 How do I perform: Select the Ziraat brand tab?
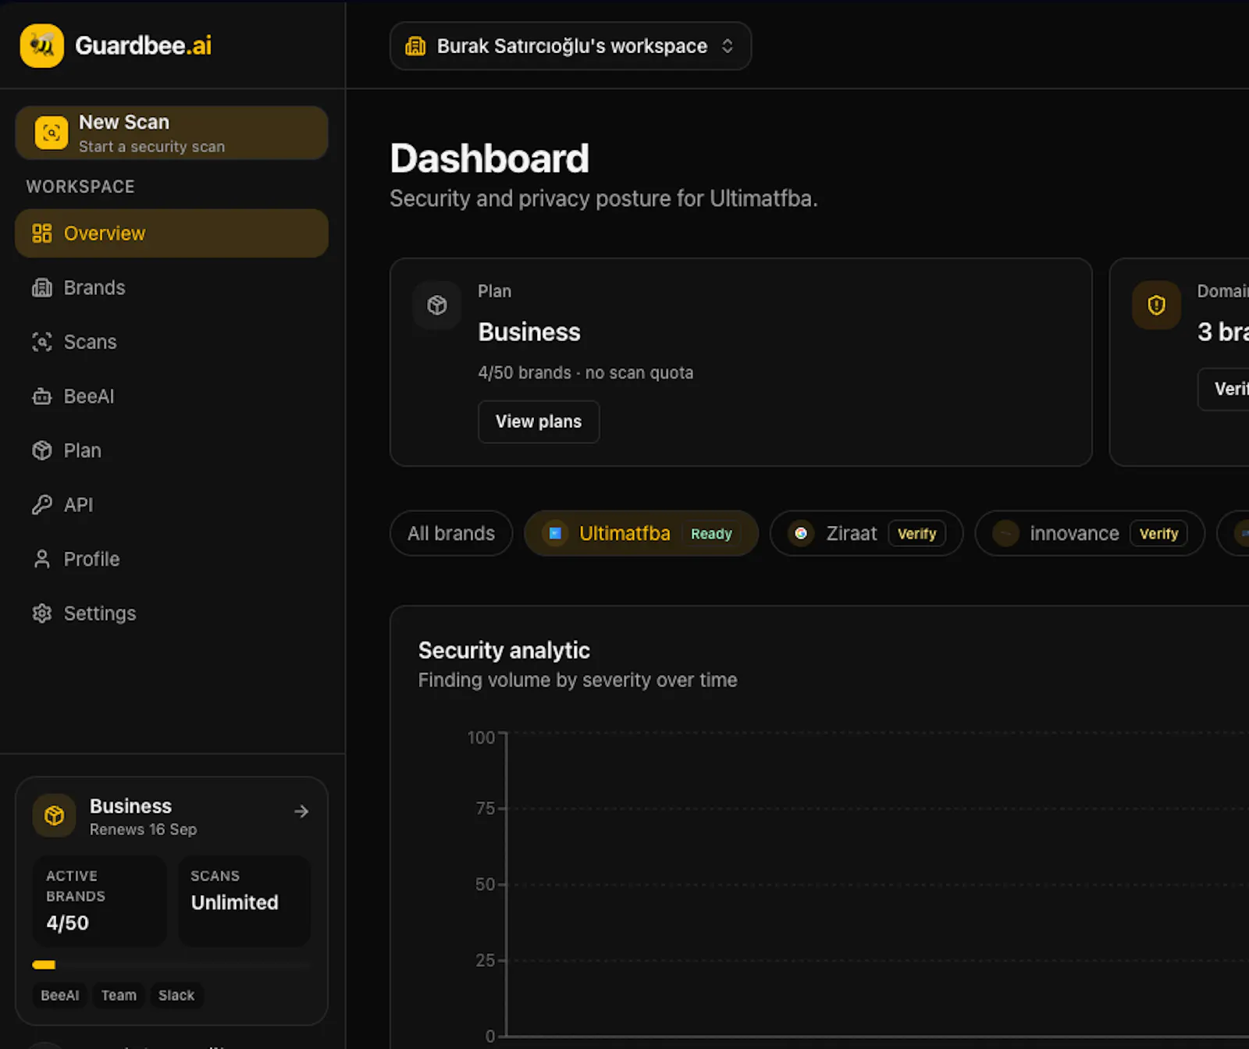tap(866, 534)
